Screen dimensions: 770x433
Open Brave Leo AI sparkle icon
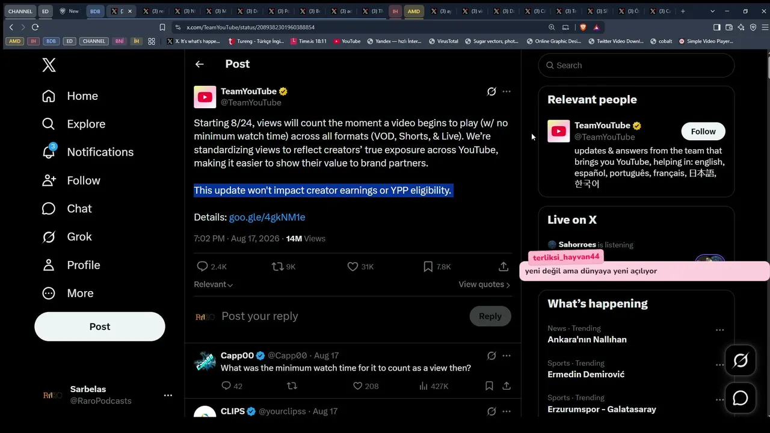pyautogui.click(x=741, y=27)
